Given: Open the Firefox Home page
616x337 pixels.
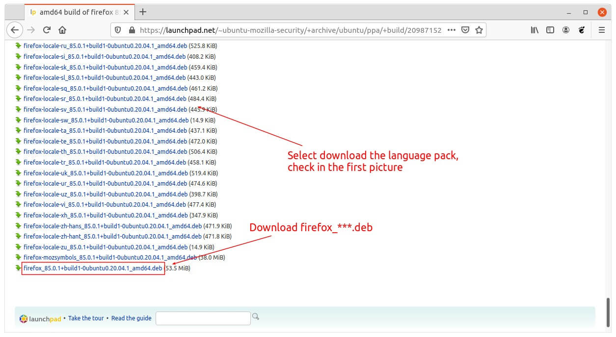Looking at the screenshot, I should click(x=62, y=30).
